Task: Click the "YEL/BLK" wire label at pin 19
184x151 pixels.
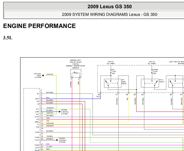Action: (x=49, y=136)
